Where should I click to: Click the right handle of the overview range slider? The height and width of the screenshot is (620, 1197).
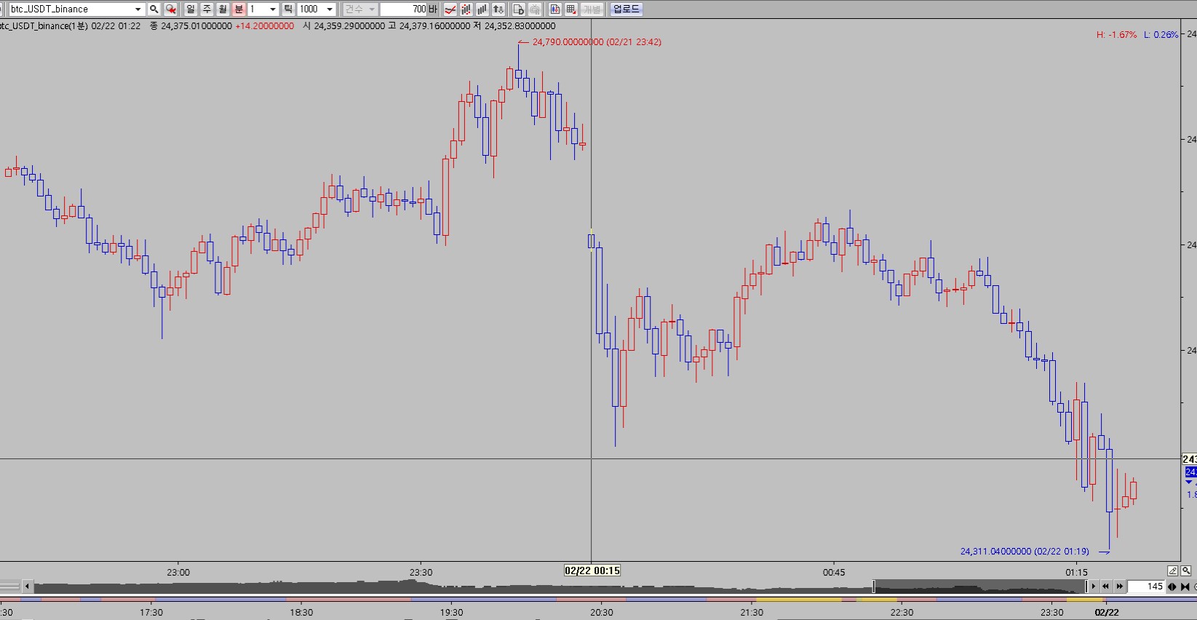[x=1086, y=587]
